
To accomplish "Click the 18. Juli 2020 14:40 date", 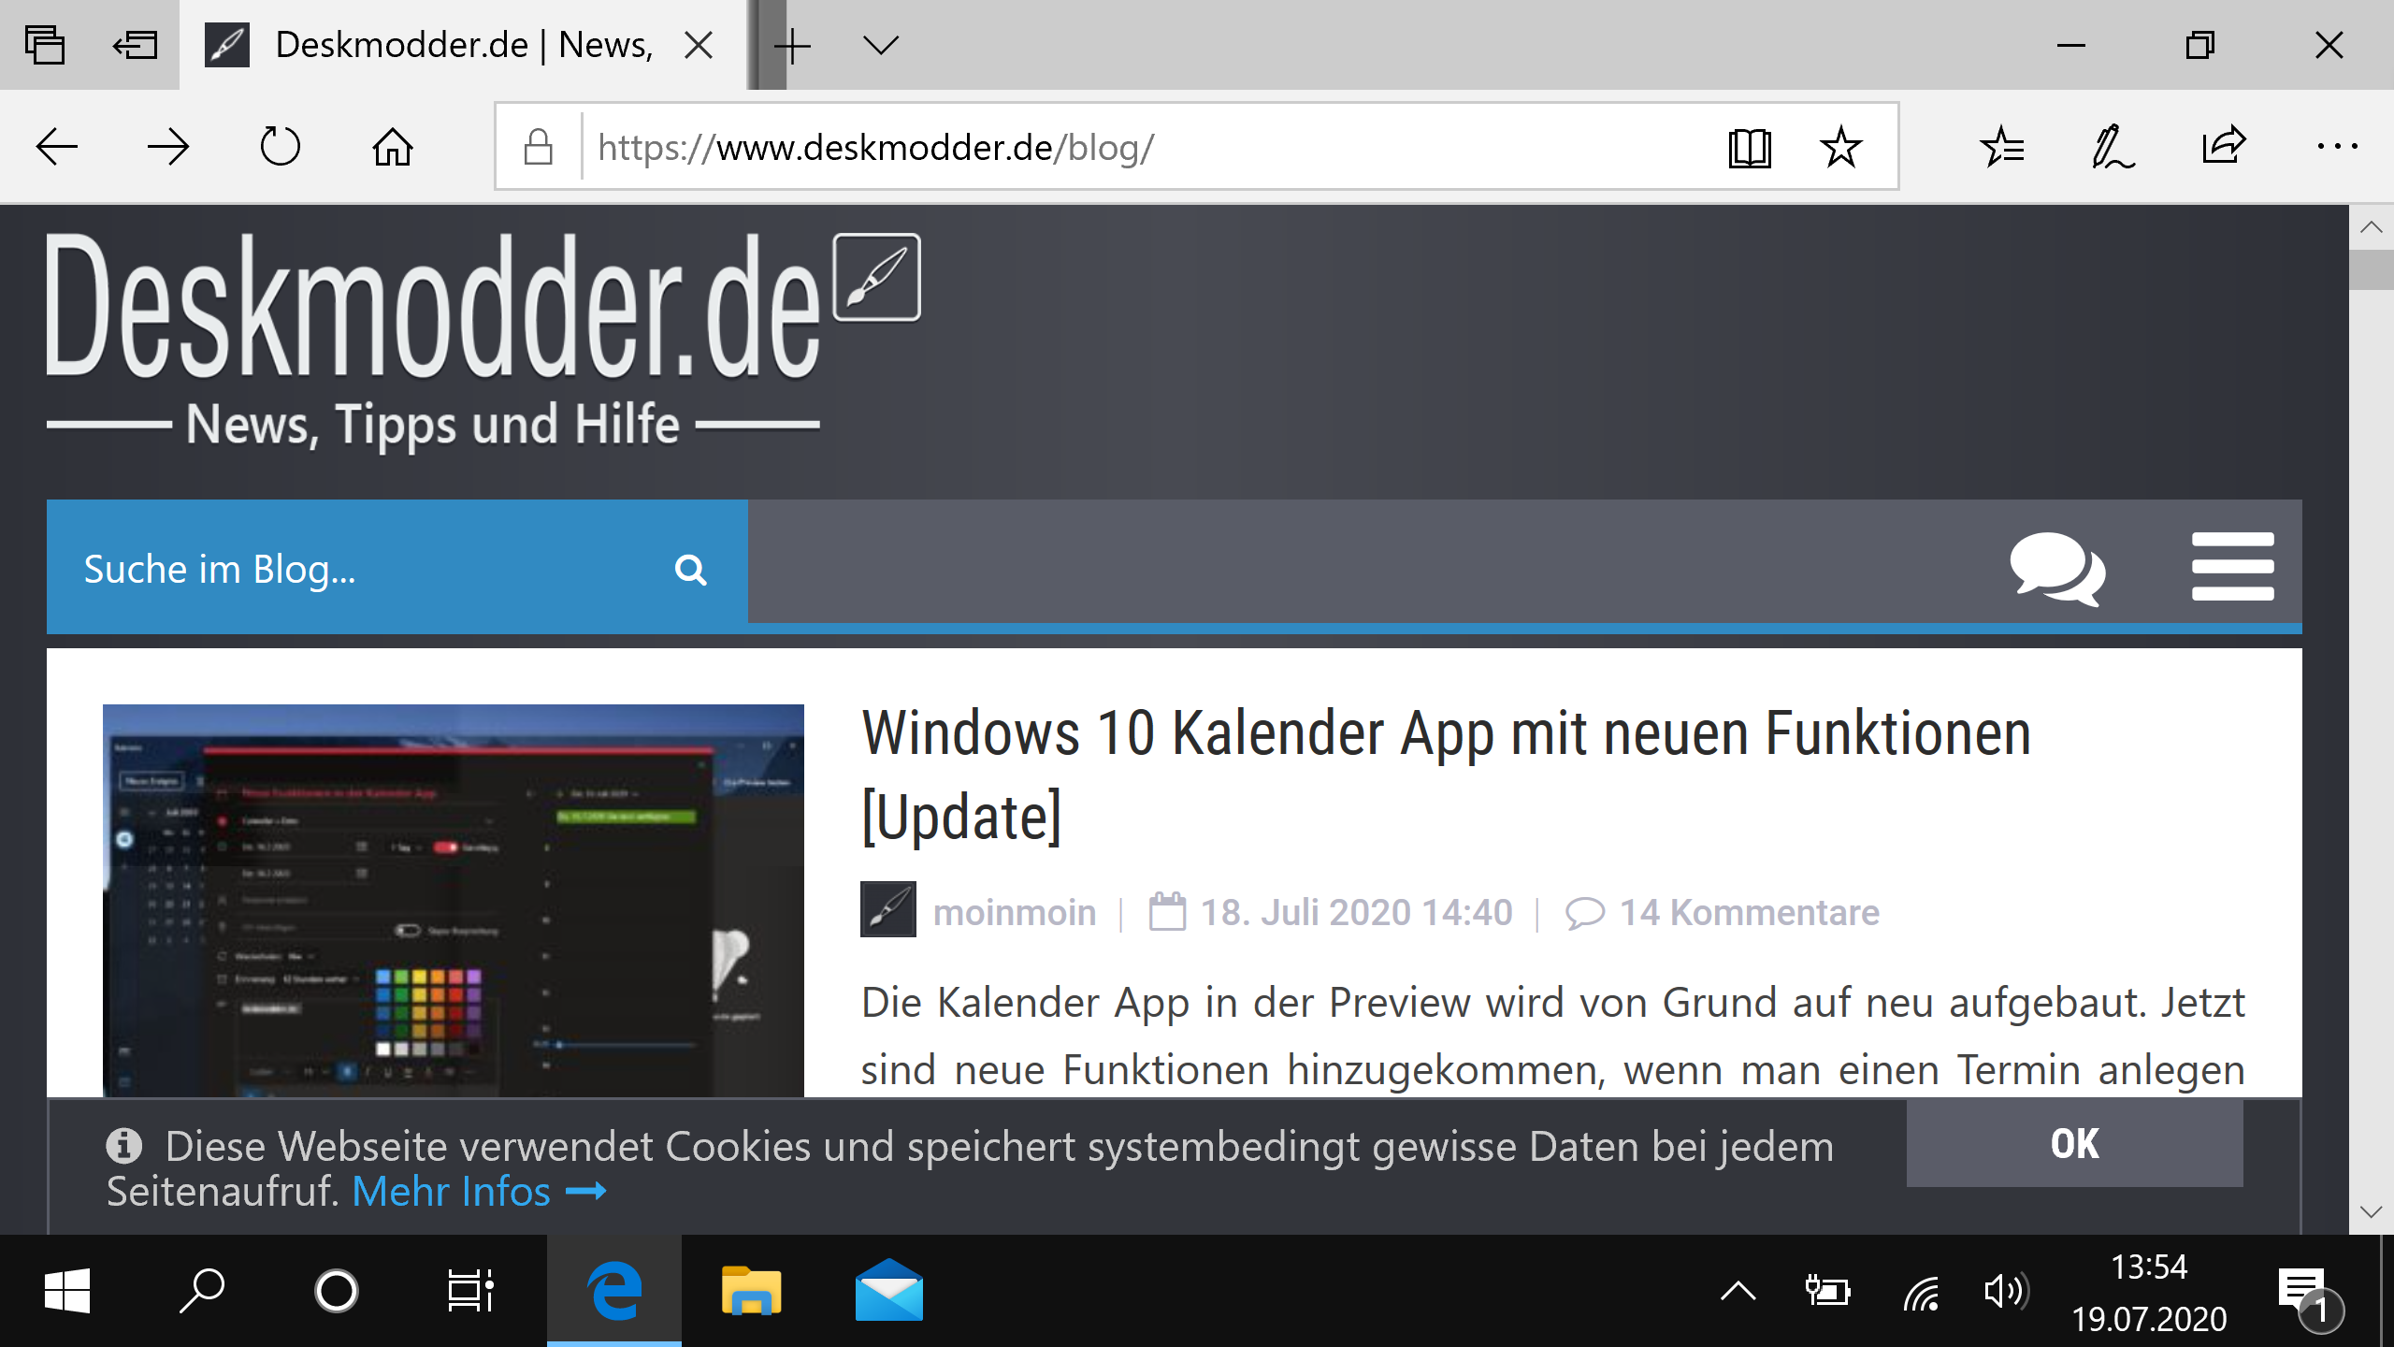I will 1356,913.
